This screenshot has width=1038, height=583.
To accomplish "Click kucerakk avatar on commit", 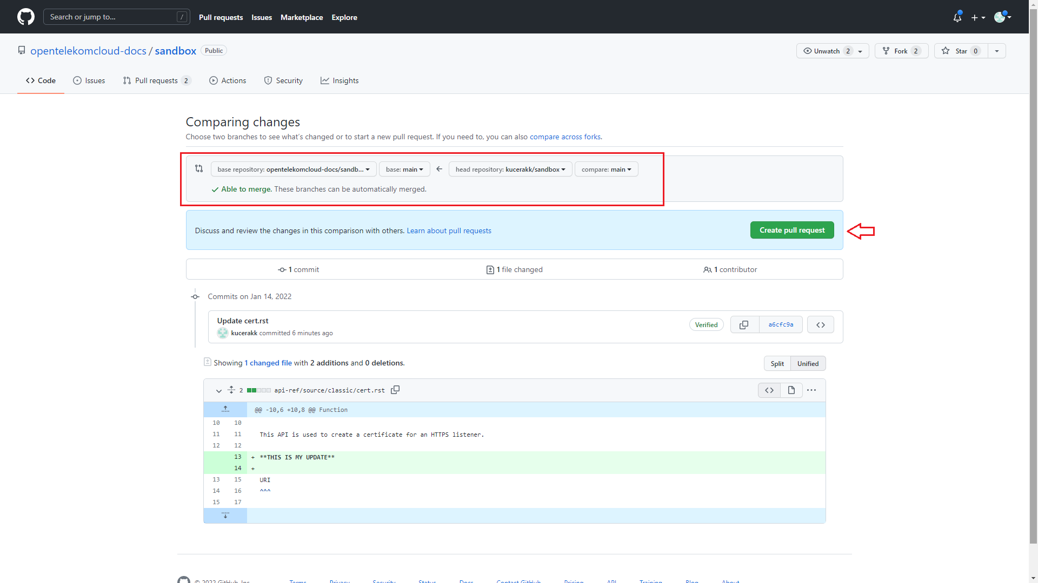I will (222, 333).
